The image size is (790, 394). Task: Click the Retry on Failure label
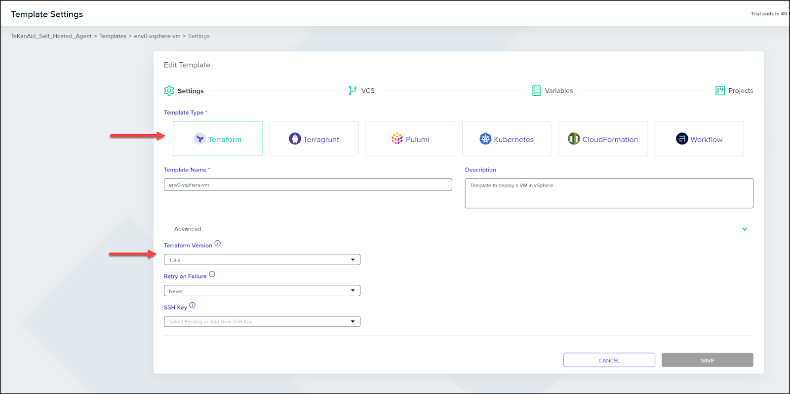click(185, 276)
